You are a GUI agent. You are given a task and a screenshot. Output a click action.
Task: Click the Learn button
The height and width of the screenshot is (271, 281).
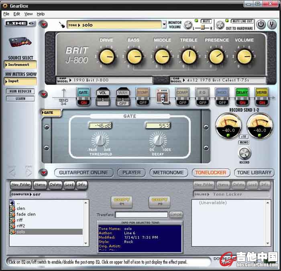pyautogui.click(x=20, y=99)
